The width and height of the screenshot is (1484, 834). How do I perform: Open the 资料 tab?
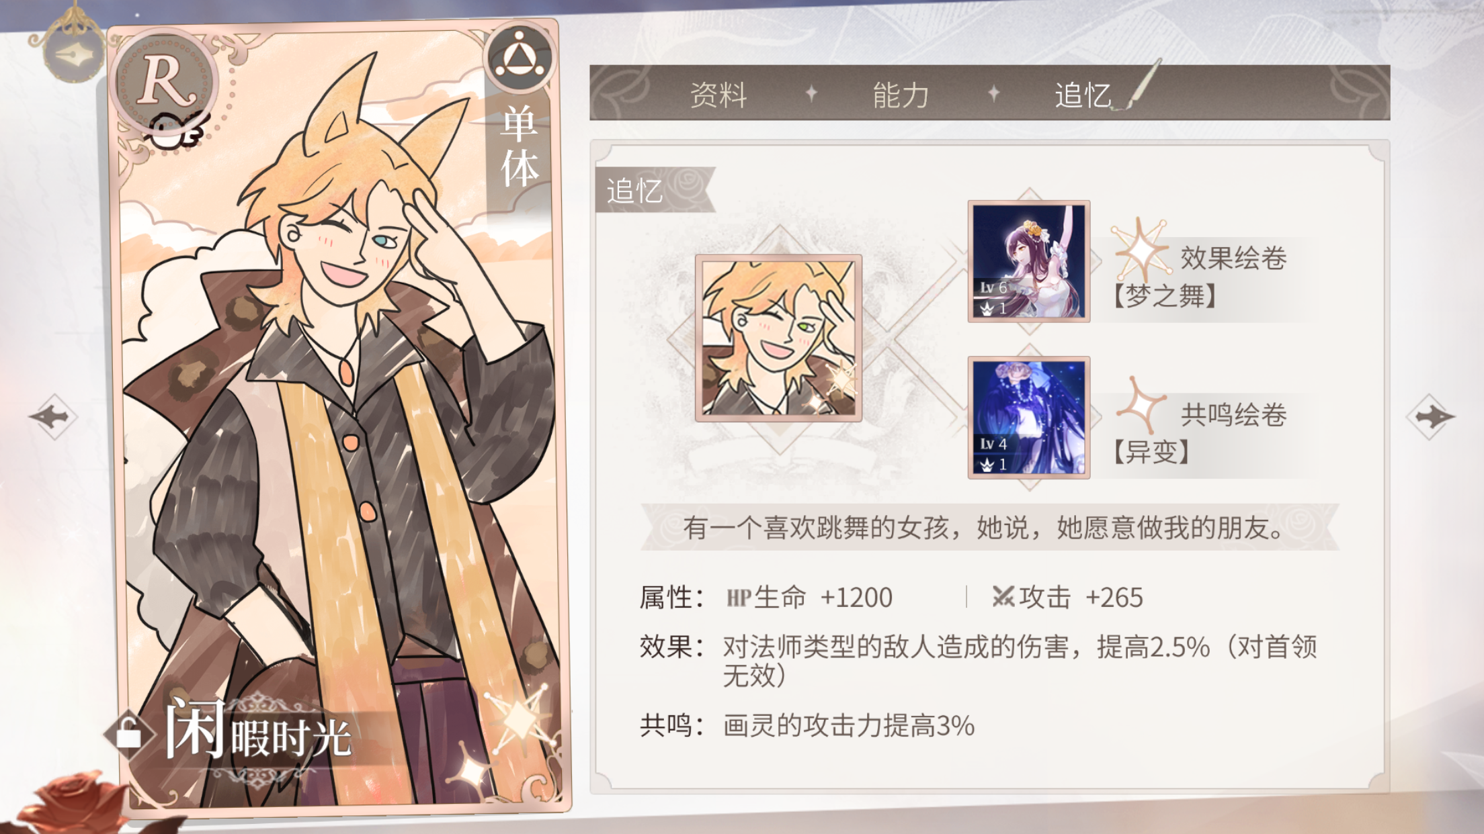click(718, 95)
